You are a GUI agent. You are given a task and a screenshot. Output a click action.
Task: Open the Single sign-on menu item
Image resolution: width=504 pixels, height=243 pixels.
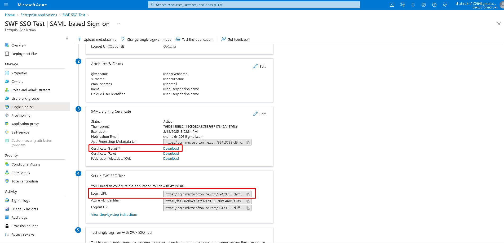pos(35,107)
